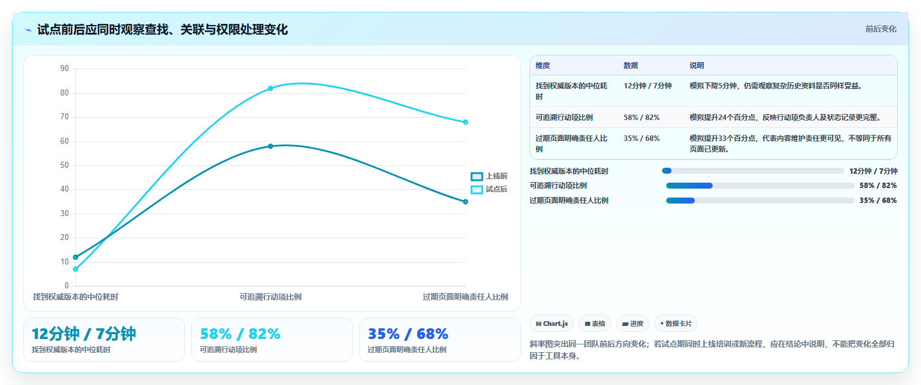Screen dimensions: 921x385
Task: Click progress row label 可追溯行动项比例
Action: pyautogui.click(x=558, y=186)
